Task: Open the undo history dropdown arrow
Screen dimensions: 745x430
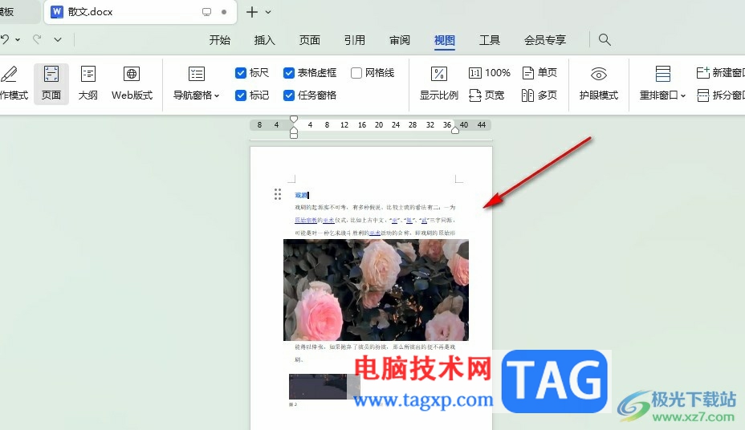Action: [18, 40]
